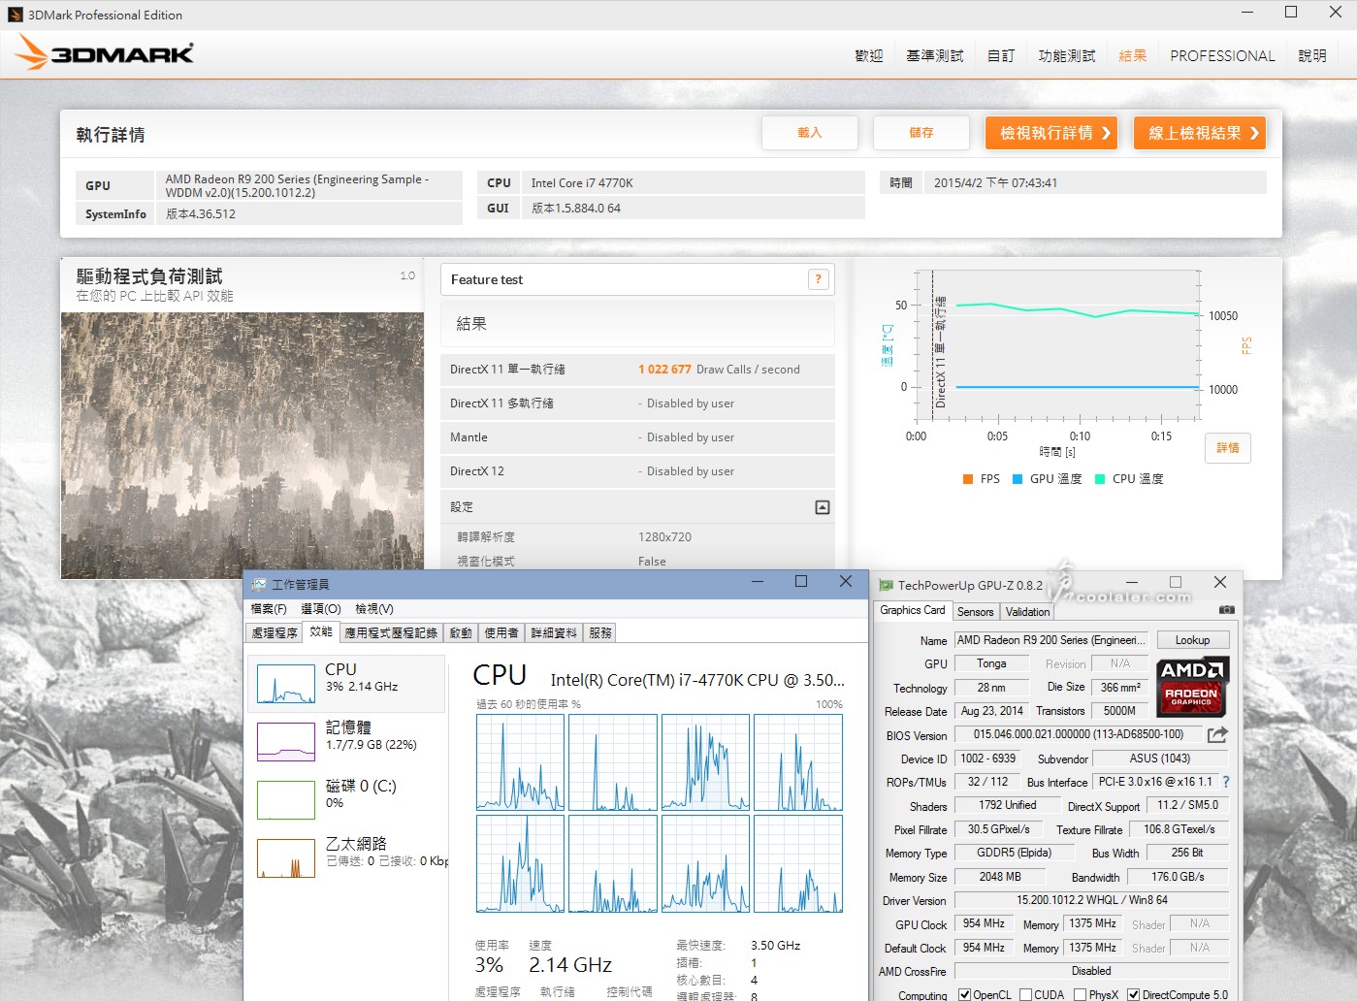Open the 檢視(V) menu in Task Manager
Screen dimensions: 1357x1001
coord(374,608)
